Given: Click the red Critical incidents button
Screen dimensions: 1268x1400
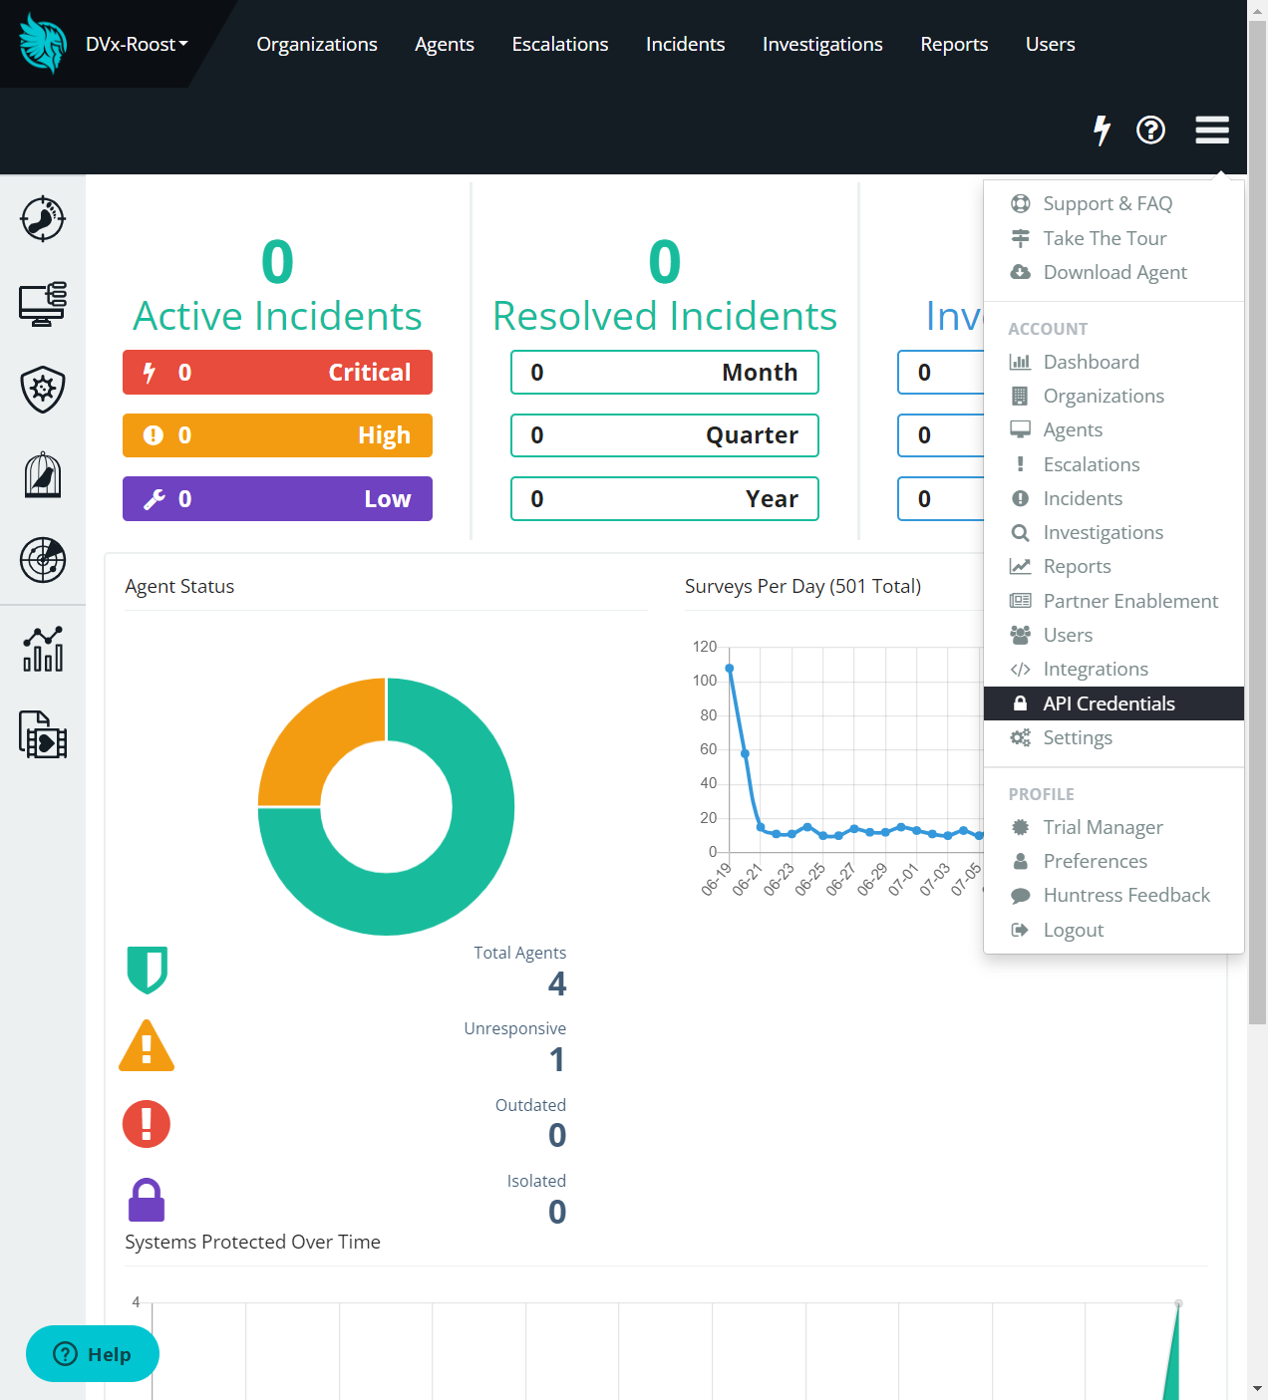Looking at the screenshot, I should (277, 372).
